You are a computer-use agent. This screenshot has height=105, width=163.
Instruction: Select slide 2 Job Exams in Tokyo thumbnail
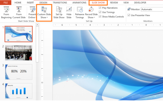[x=19, y=53]
